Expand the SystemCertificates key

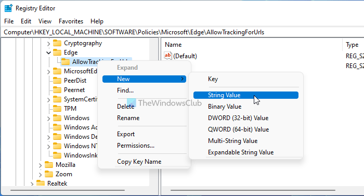[x=48, y=100]
